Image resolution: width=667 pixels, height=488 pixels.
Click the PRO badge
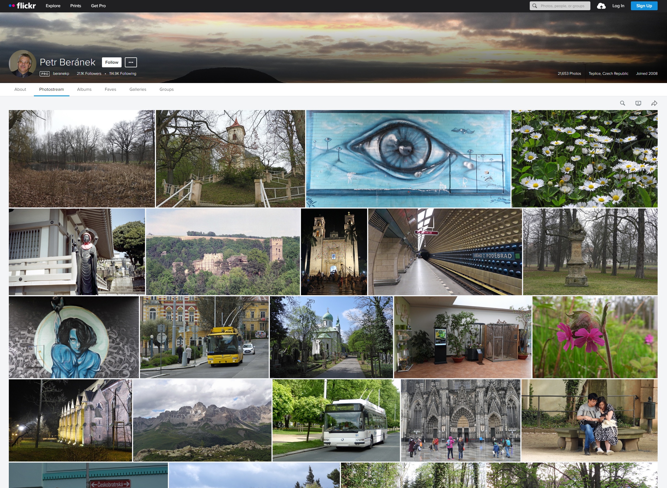(x=45, y=74)
